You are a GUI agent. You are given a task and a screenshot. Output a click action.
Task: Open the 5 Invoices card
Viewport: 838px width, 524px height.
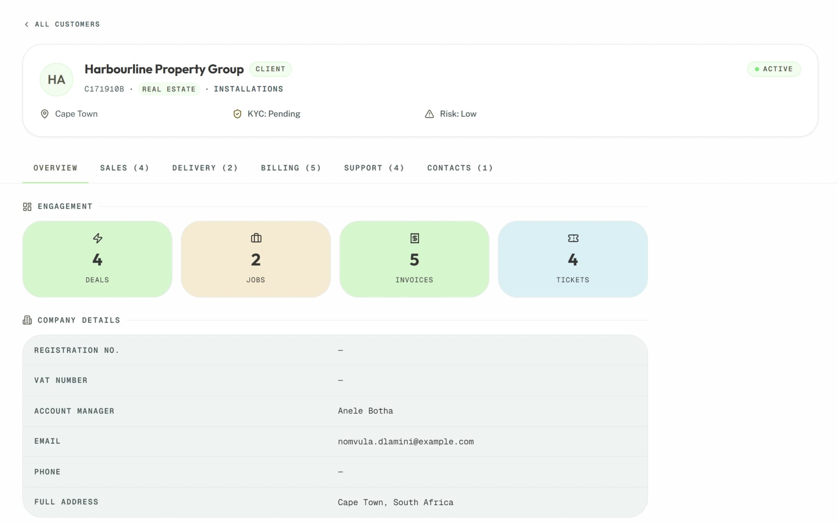[414, 259]
